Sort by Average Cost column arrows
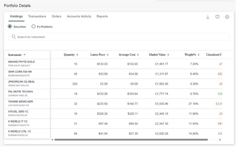 point(138,55)
